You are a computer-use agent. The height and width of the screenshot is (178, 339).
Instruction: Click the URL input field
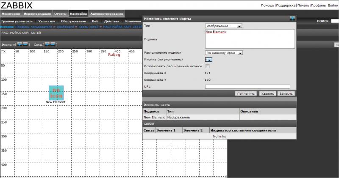[247, 87]
